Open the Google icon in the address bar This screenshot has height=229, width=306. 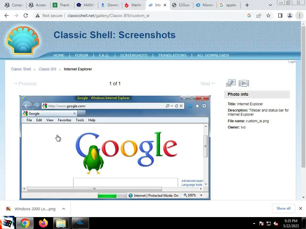(x=249, y=16)
